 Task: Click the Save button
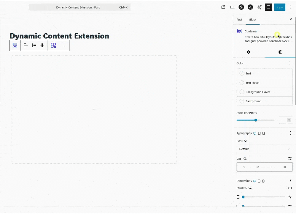coord(279,7)
